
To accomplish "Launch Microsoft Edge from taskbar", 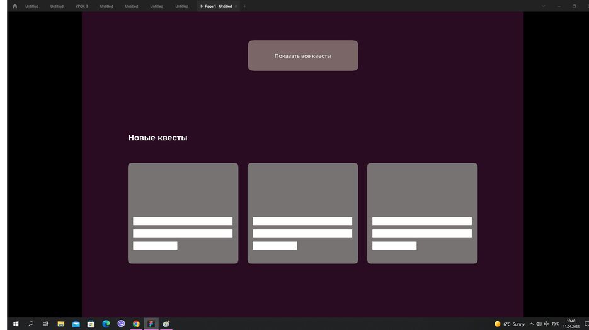I will tap(106, 324).
